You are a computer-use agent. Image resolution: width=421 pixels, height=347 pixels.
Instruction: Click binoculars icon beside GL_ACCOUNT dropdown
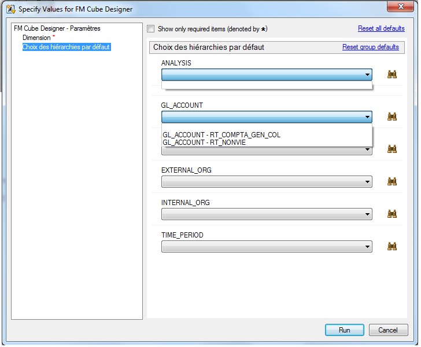tap(392, 117)
